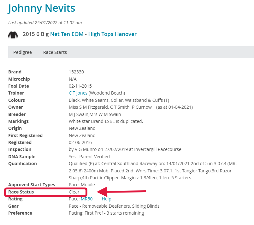Click the red arrow annotation
The image size is (254, 225).
click(121, 192)
